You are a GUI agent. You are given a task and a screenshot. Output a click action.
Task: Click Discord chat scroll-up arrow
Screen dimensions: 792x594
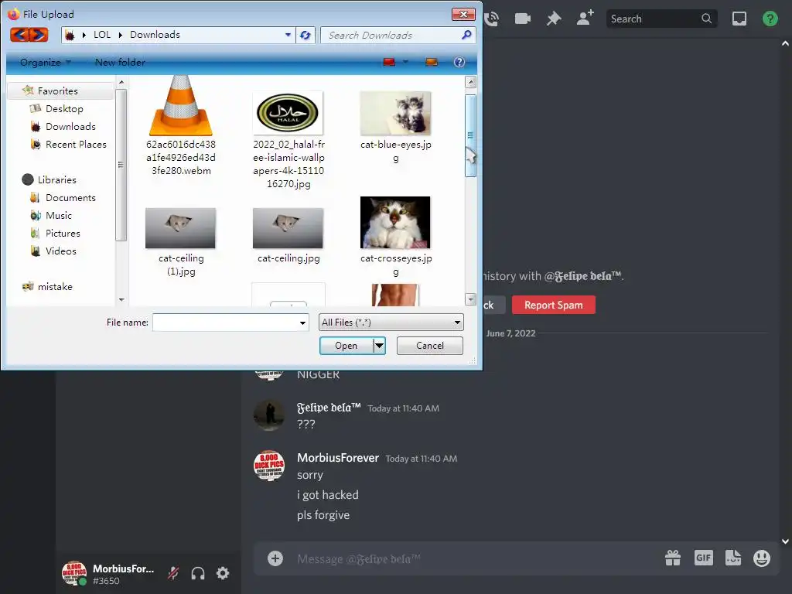[785, 44]
